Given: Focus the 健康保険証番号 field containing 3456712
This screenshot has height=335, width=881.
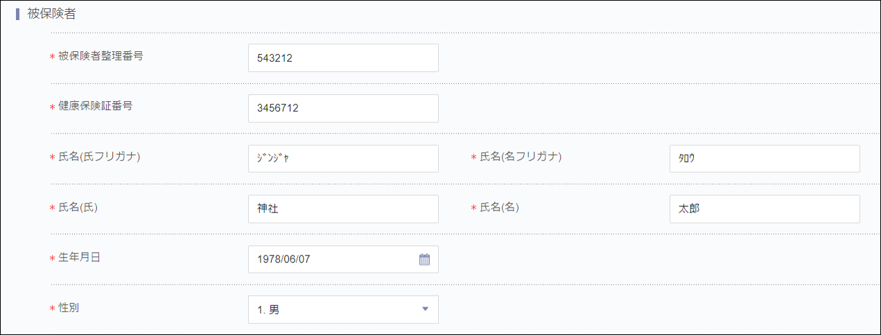Looking at the screenshot, I should 343,109.
